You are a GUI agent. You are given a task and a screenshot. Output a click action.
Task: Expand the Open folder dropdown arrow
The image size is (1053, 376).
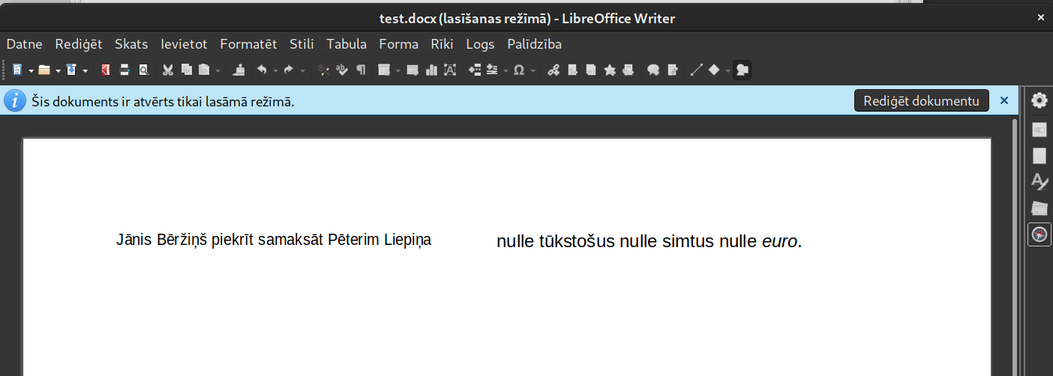[58, 70]
